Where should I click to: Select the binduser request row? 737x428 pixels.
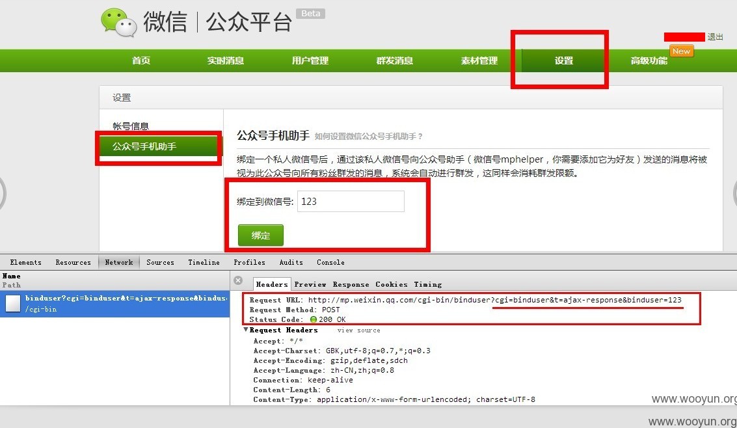[x=114, y=304]
